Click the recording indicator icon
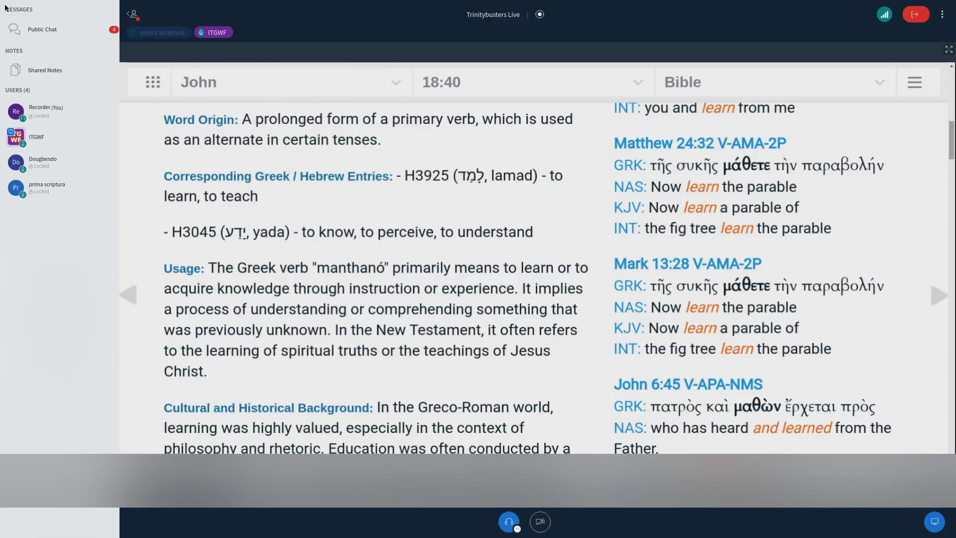Viewport: 956px width, 538px height. tap(540, 14)
